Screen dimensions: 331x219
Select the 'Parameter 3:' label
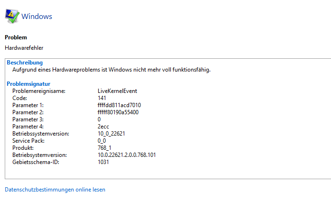coord(28,119)
